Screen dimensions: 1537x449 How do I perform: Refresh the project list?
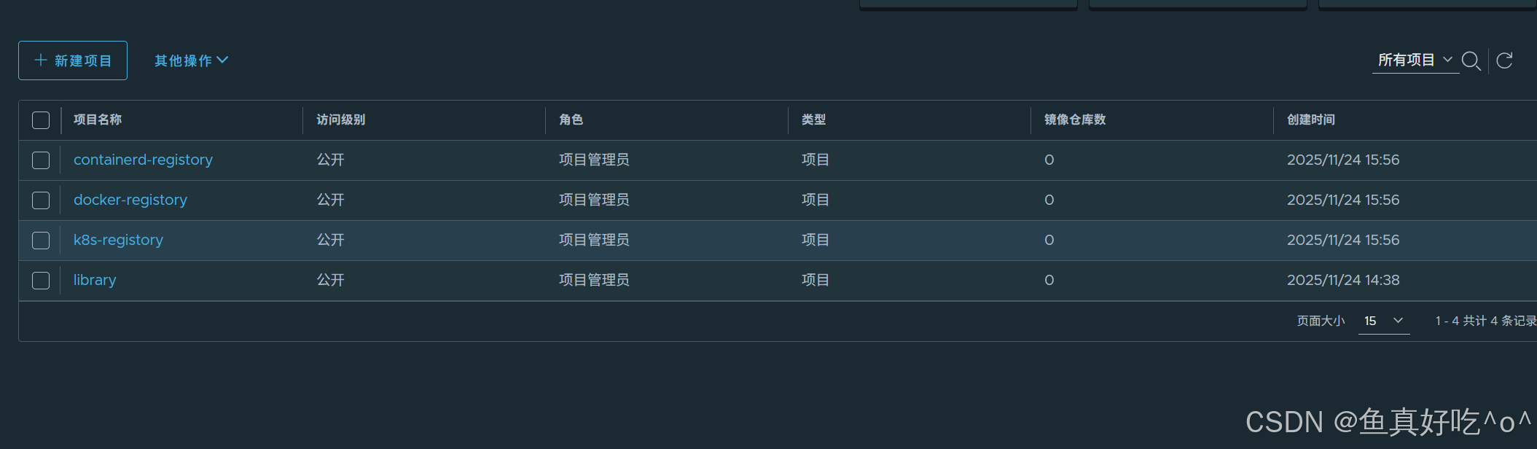1504,60
